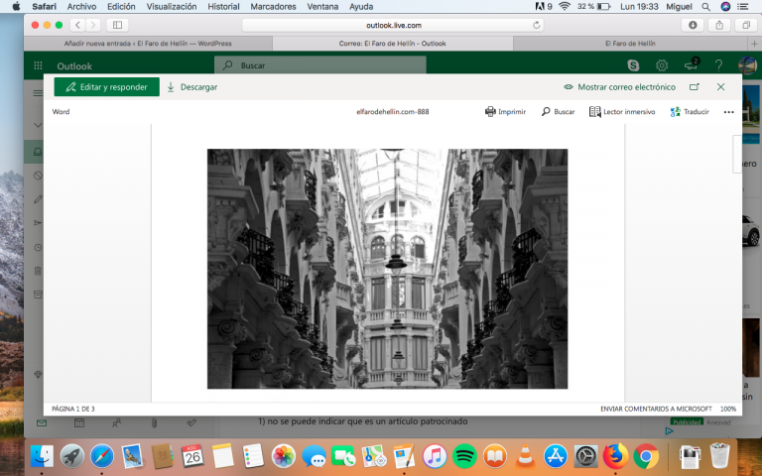Open the three dots more options menu
Image resolution: width=762 pixels, height=476 pixels.
pos(728,112)
